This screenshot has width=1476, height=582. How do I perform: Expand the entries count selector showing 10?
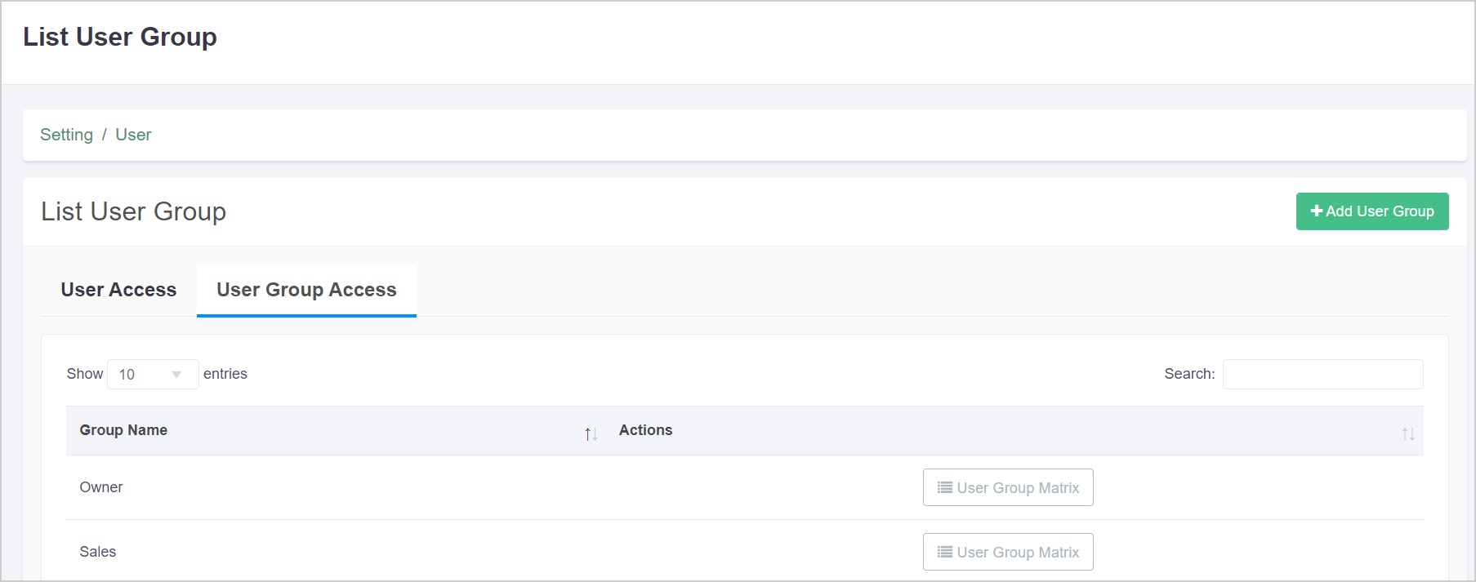tap(153, 374)
